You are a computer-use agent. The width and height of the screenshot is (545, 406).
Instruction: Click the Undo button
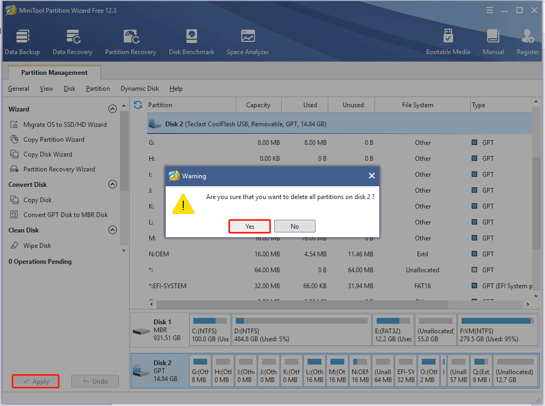click(95, 382)
